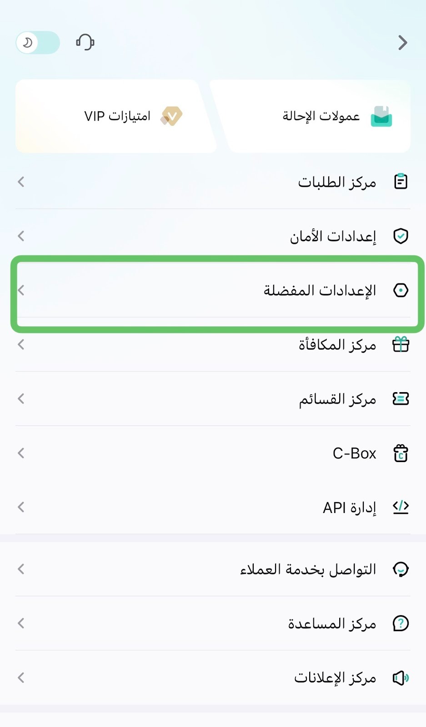The image size is (426, 727).
Task: Click the coupons center ticket icon
Action: tap(401, 399)
